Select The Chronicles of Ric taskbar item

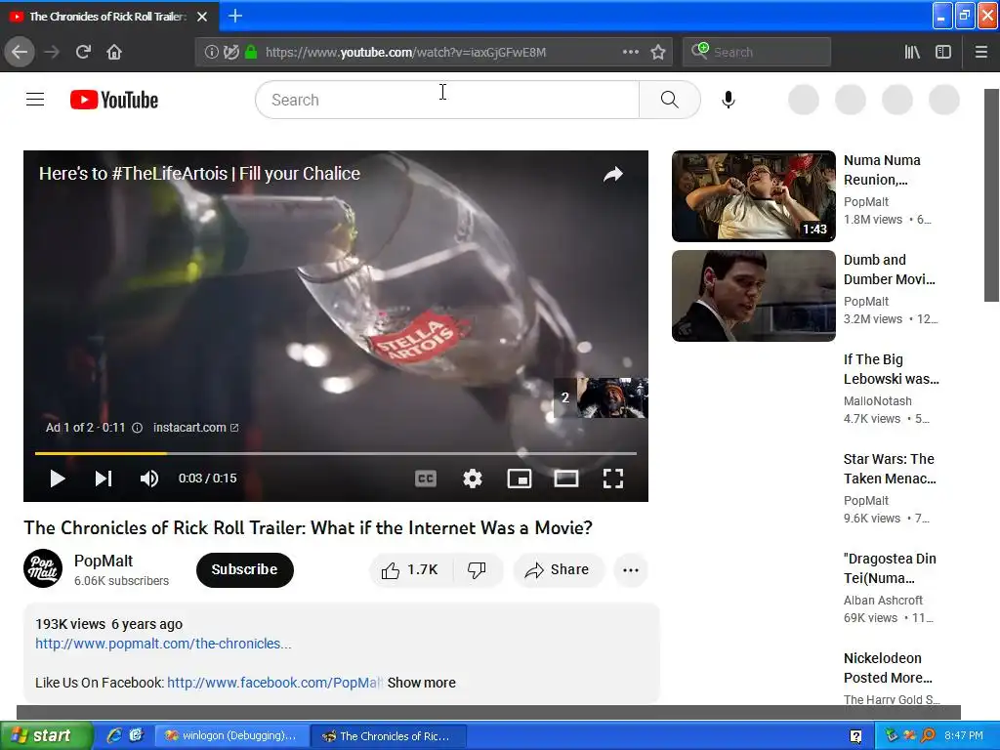point(389,736)
